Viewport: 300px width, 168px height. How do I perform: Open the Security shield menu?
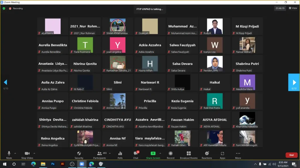coord(79,155)
